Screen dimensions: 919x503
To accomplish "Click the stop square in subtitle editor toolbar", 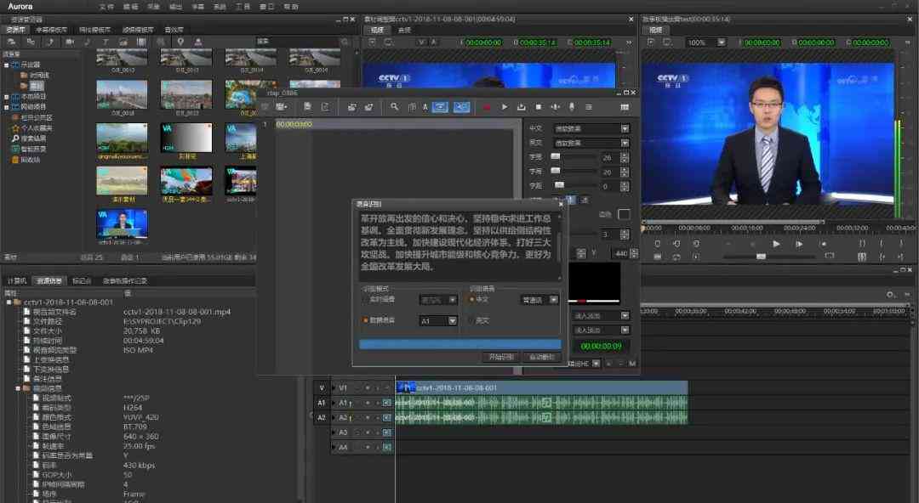I will (538, 107).
